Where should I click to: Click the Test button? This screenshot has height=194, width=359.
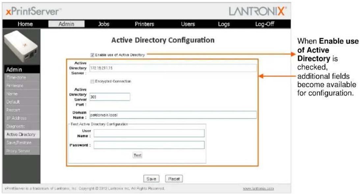tap(137, 155)
